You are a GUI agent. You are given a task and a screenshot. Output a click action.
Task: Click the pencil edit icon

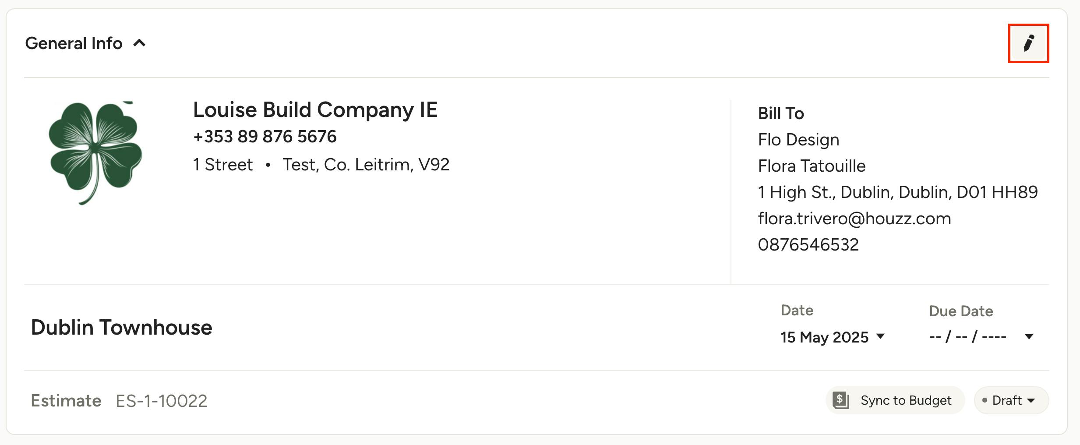tap(1028, 43)
